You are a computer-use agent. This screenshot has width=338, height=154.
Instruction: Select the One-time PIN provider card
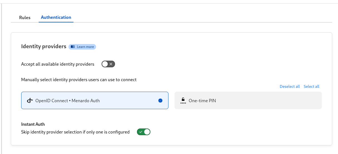(248, 100)
